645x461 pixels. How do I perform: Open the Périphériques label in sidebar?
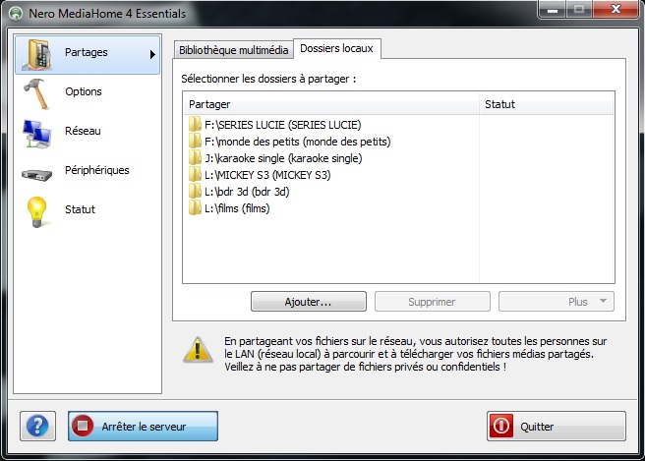(x=97, y=170)
